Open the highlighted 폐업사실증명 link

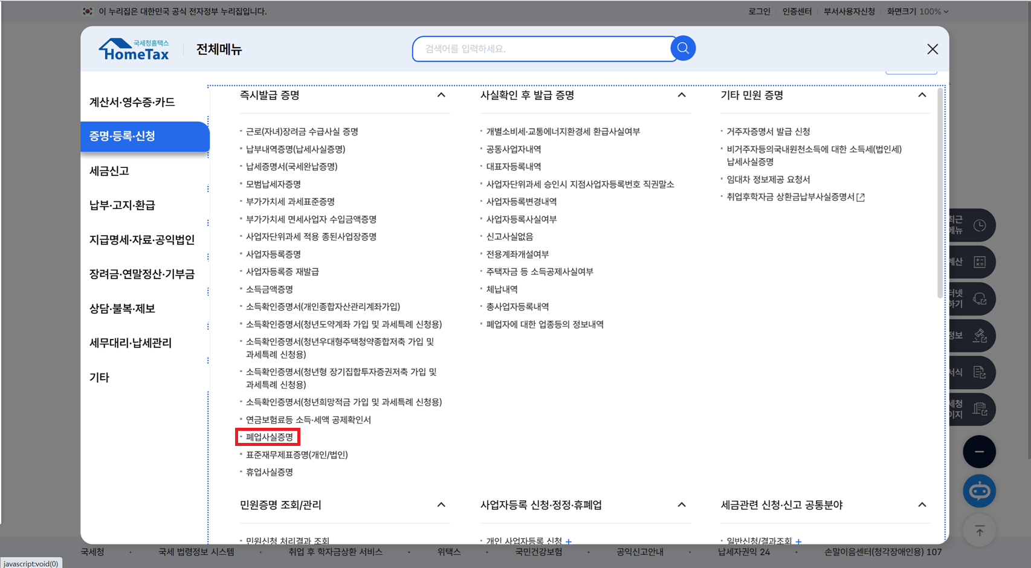coord(268,437)
